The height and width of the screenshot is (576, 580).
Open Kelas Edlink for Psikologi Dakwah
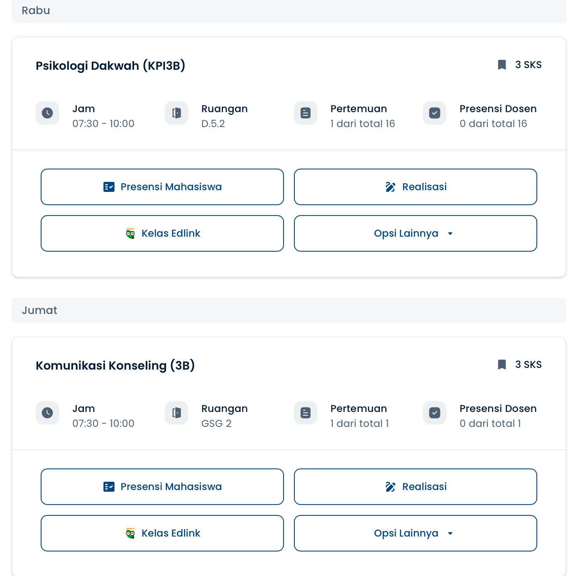(x=162, y=233)
